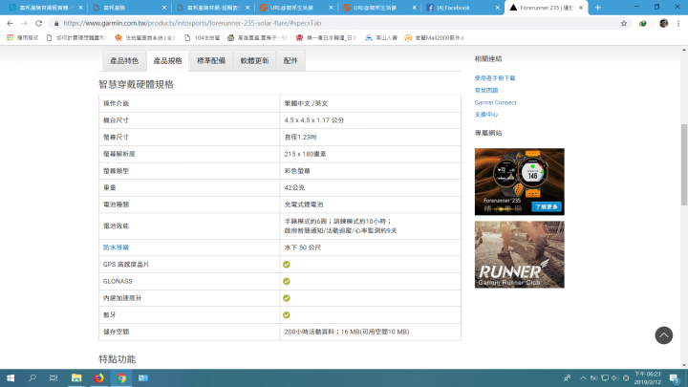Click the colored extension icon beside the star

[643, 23]
